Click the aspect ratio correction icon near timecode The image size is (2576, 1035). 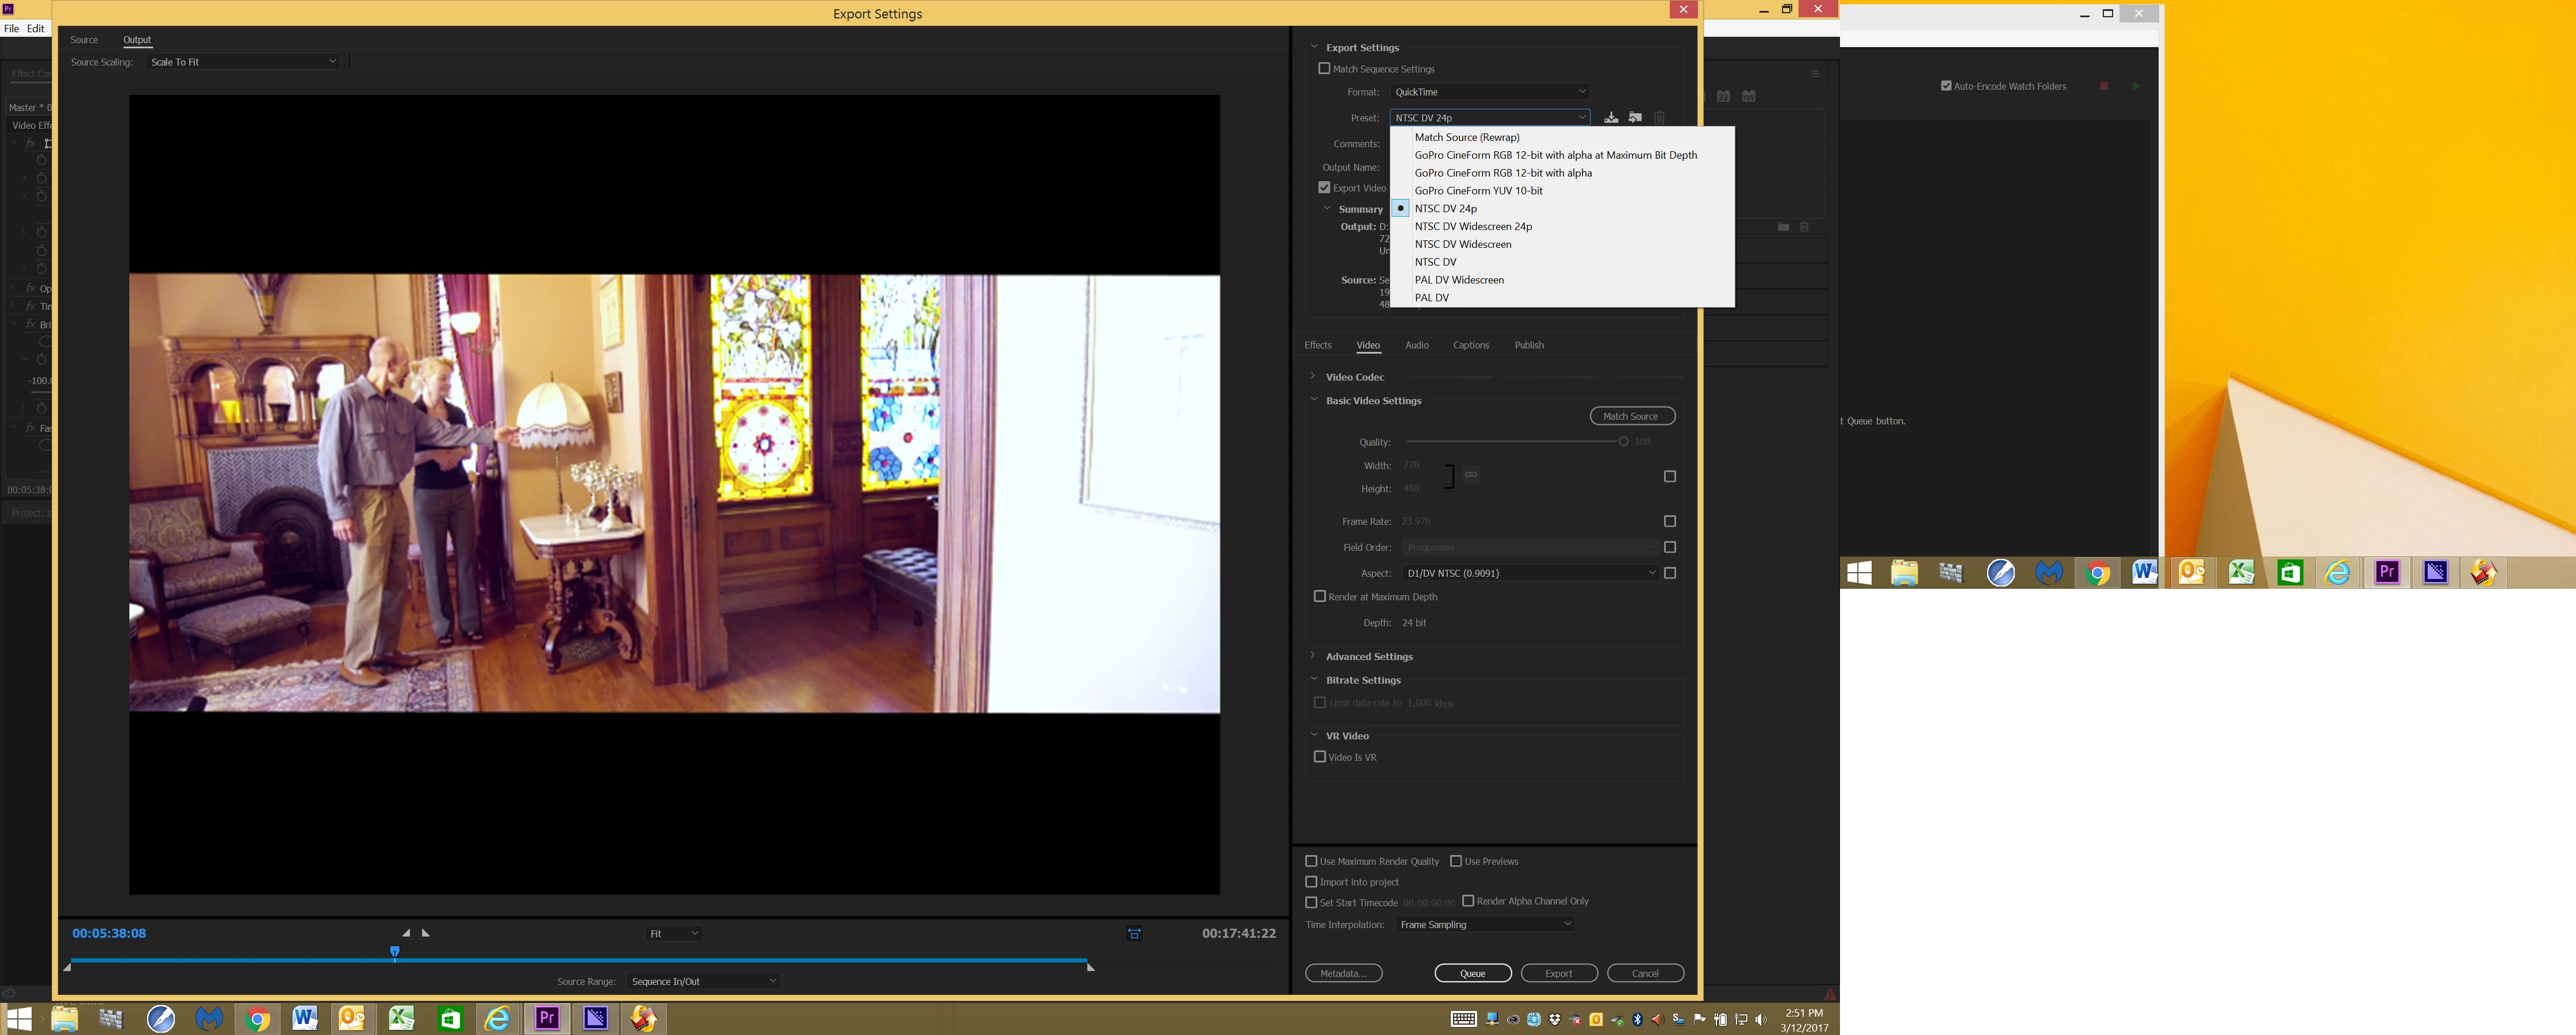click(x=1134, y=934)
